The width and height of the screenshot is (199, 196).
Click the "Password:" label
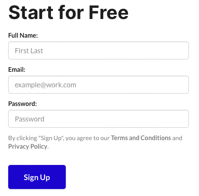coord(23,104)
